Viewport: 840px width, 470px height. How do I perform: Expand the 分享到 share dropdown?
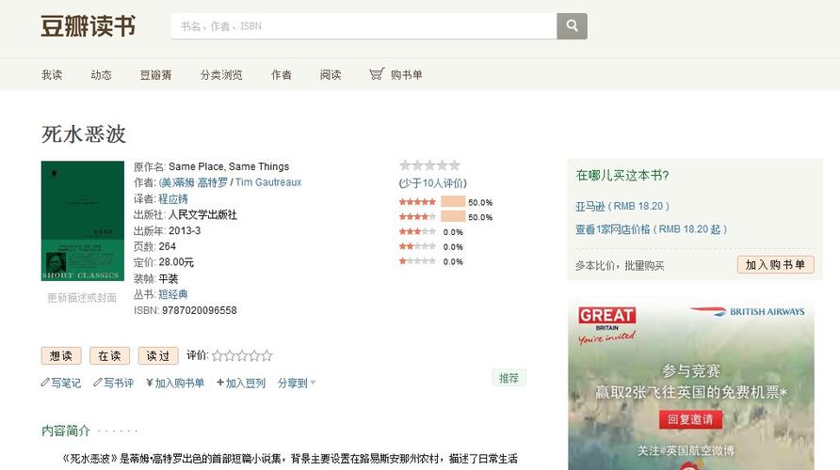tap(297, 383)
